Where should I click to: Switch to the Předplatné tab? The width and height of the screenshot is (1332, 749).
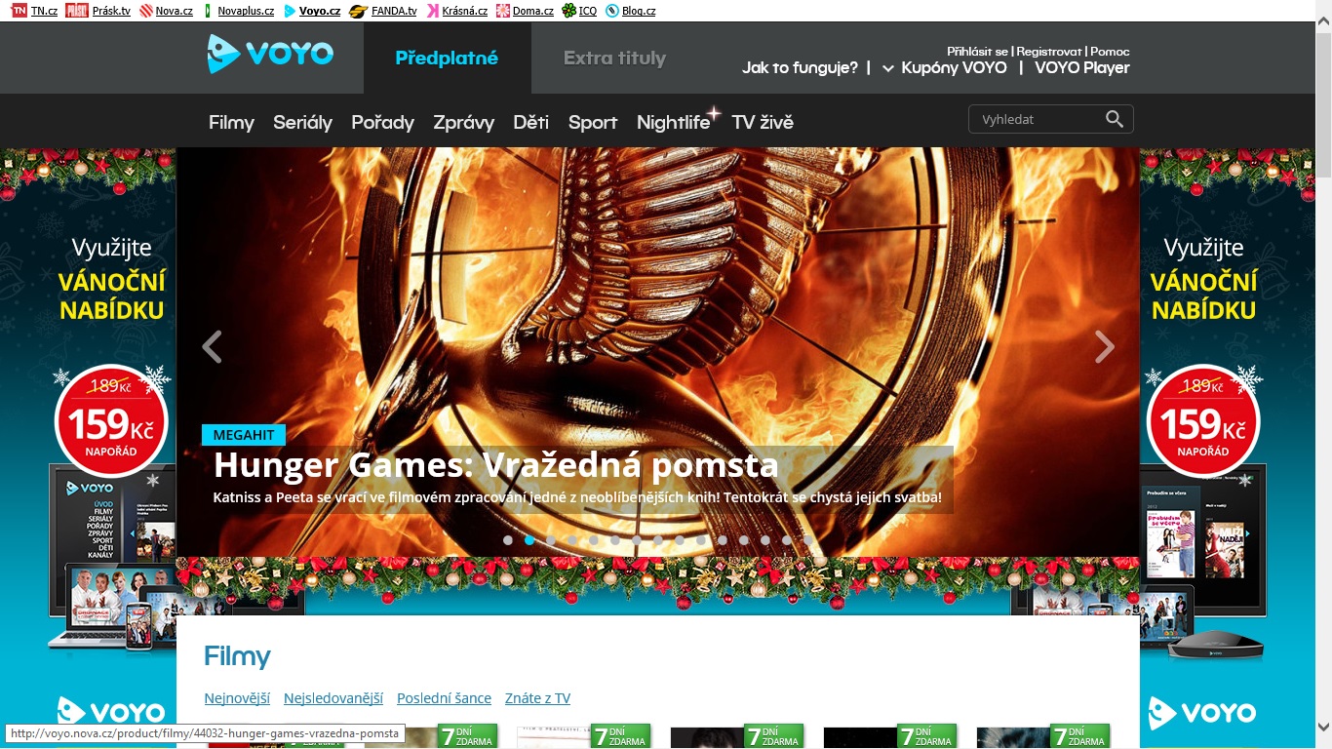click(x=447, y=58)
